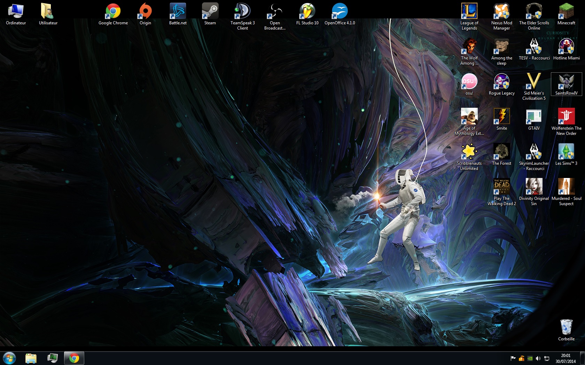Select the Utilisateur folder icon

click(x=48, y=15)
